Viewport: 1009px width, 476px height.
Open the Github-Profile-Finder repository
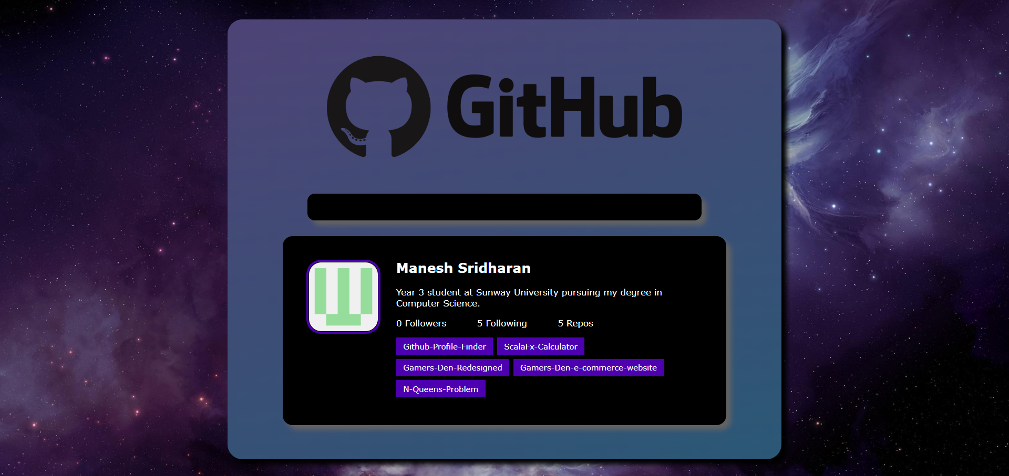coord(444,346)
